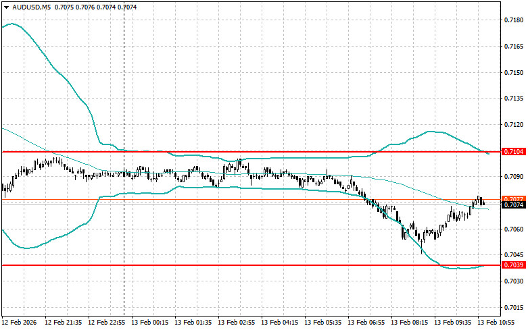Click the AUDUSD,M5 symbol title
The image size is (528, 330).
(31, 7)
